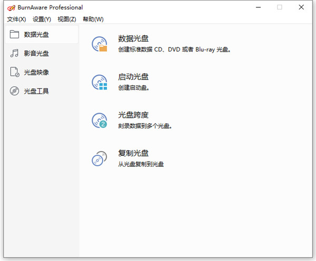Open the 启动光盘 project title

133,77
